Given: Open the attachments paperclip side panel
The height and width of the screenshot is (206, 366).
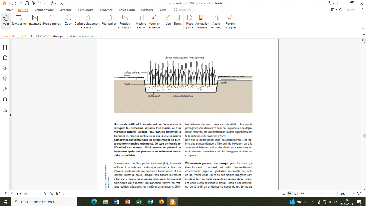Looking at the screenshot, I should click(x=5, y=89).
